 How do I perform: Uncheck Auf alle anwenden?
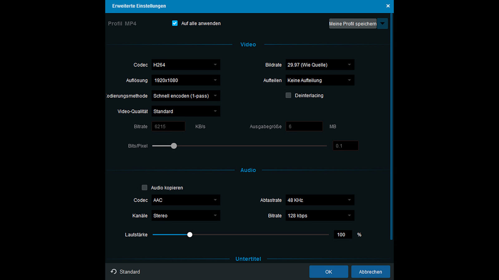175,23
